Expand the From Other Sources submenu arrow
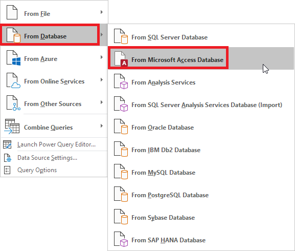295x251 pixels. (x=102, y=102)
